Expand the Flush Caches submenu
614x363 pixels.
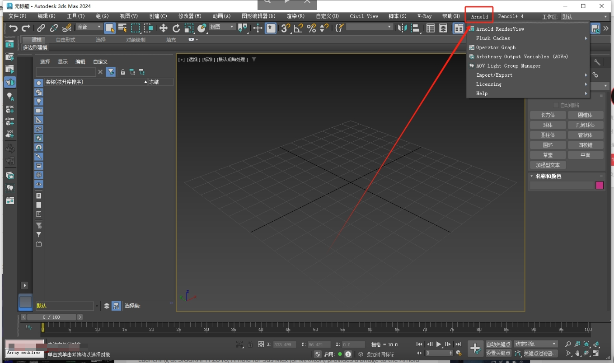[x=528, y=38]
